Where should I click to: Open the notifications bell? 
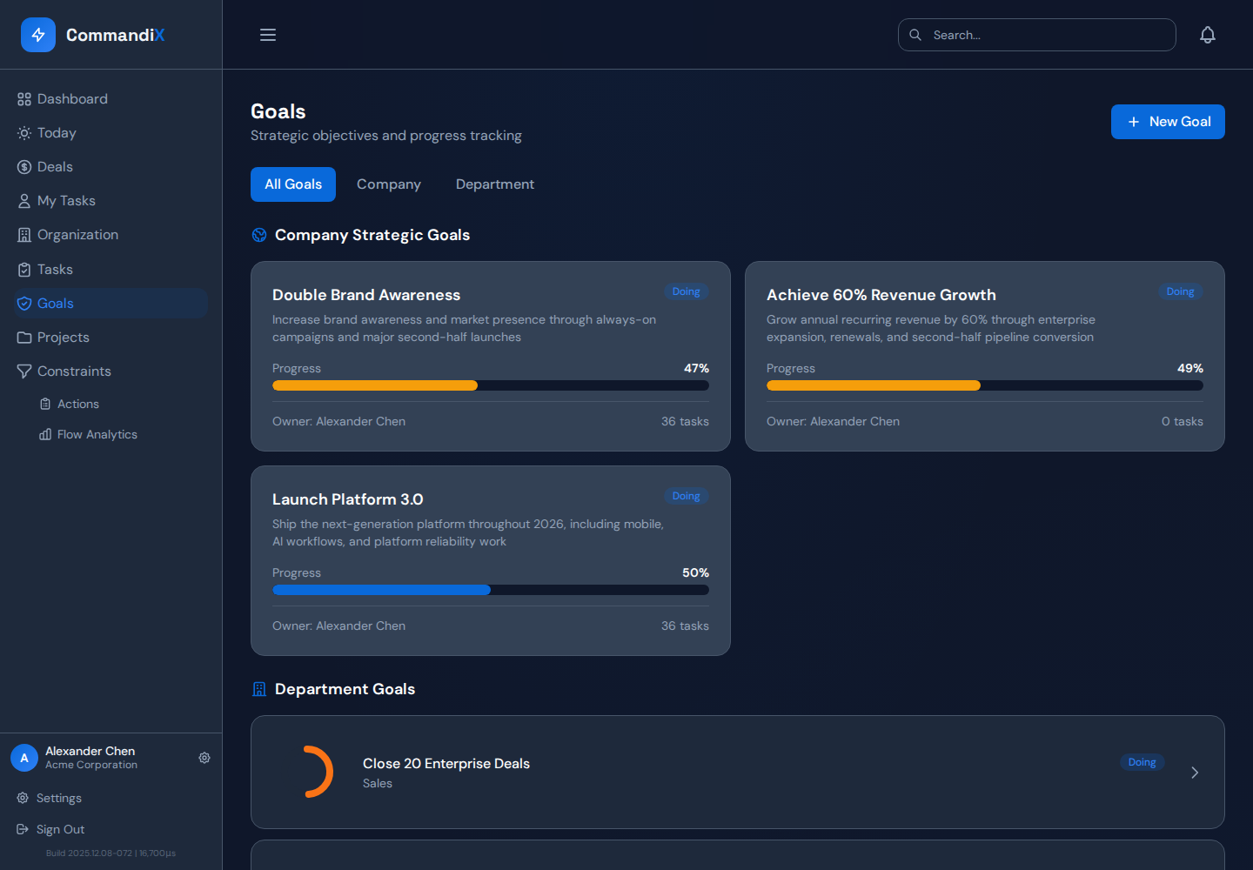[1208, 35]
